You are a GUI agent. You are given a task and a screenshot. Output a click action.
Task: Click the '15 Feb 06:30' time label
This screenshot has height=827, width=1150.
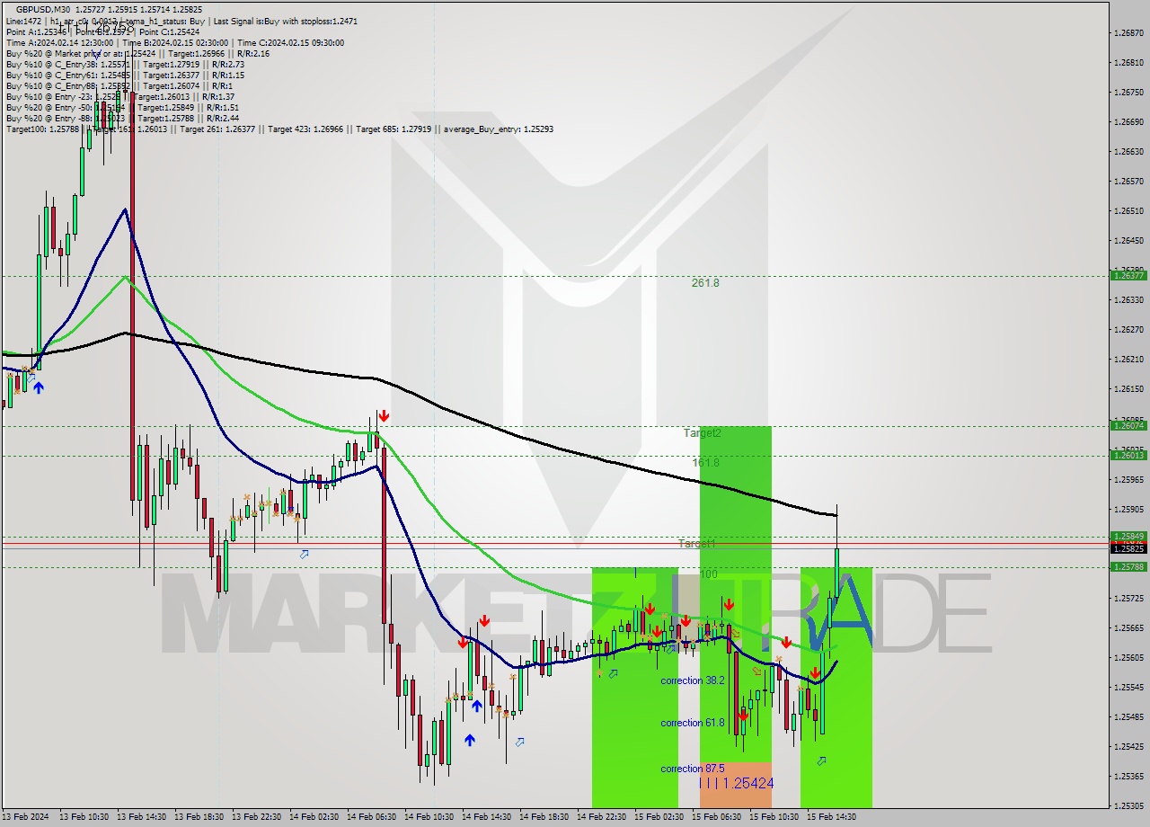(x=716, y=817)
